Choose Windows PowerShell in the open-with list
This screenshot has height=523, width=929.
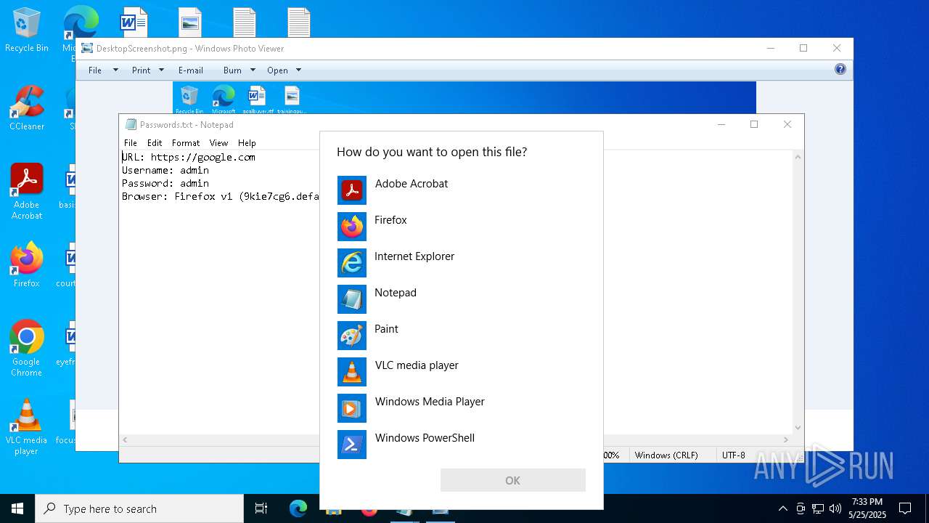462,445
